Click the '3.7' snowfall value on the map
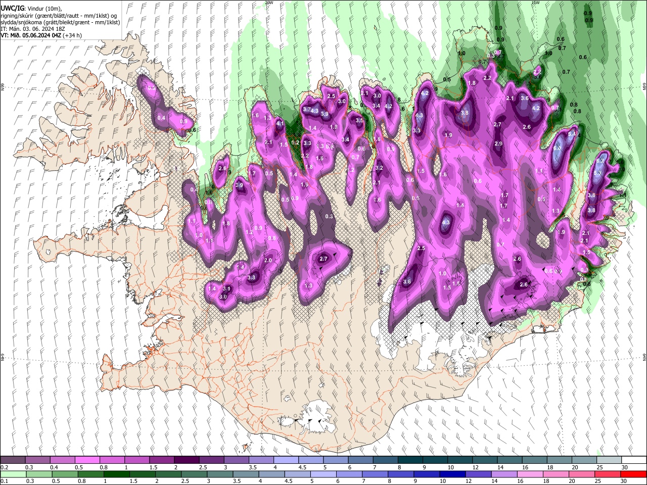The image size is (647, 485). 306,109
